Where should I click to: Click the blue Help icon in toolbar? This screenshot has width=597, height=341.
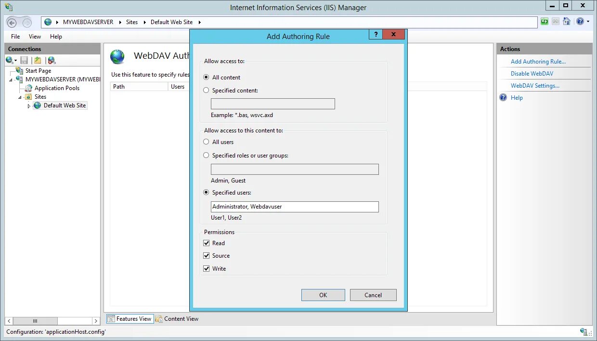pyautogui.click(x=580, y=22)
